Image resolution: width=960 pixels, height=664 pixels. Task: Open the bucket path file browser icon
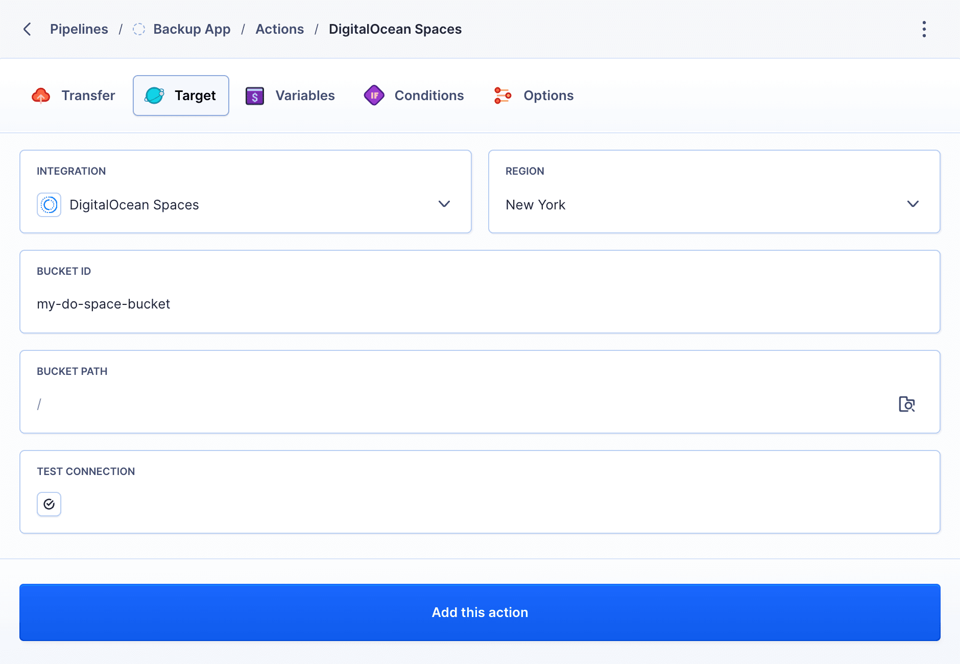coord(906,404)
